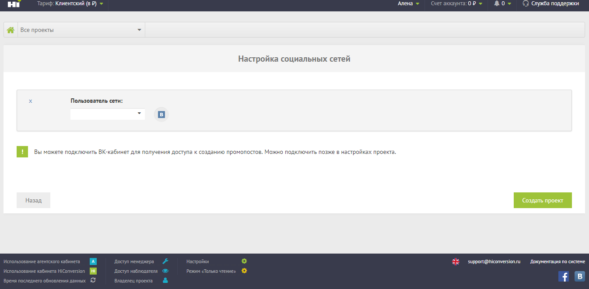
Task: Click the notification bell icon
Action: click(x=497, y=3)
